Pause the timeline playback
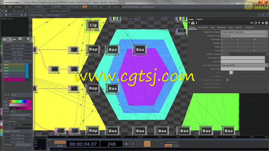 pyautogui.click(x=133, y=144)
